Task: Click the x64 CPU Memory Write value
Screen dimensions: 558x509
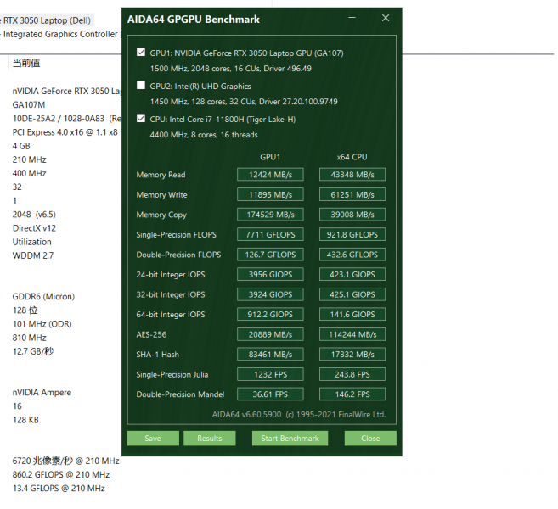Action: (x=352, y=195)
